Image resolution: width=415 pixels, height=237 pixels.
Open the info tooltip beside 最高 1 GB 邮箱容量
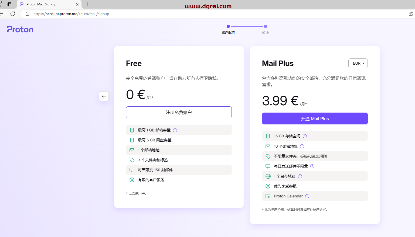tap(175, 130)
